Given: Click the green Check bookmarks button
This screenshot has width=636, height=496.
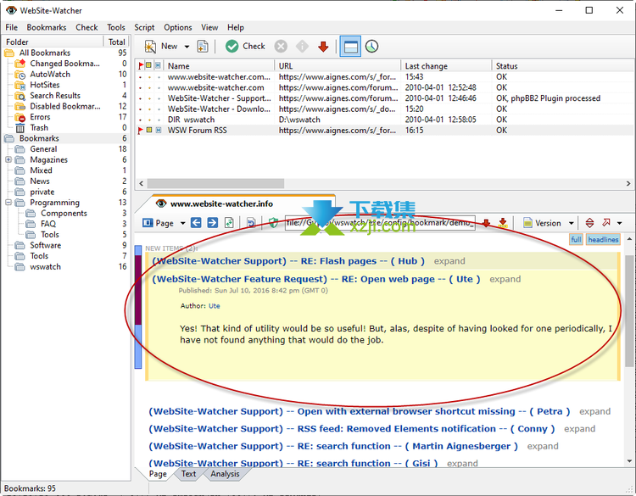Looking at the screenshot, I should [x=245, y=47].
